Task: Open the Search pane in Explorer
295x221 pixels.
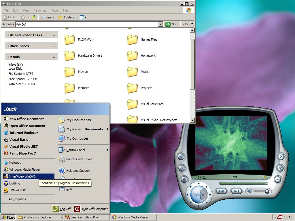Action: pyautogui.click(x=48, y=17)
